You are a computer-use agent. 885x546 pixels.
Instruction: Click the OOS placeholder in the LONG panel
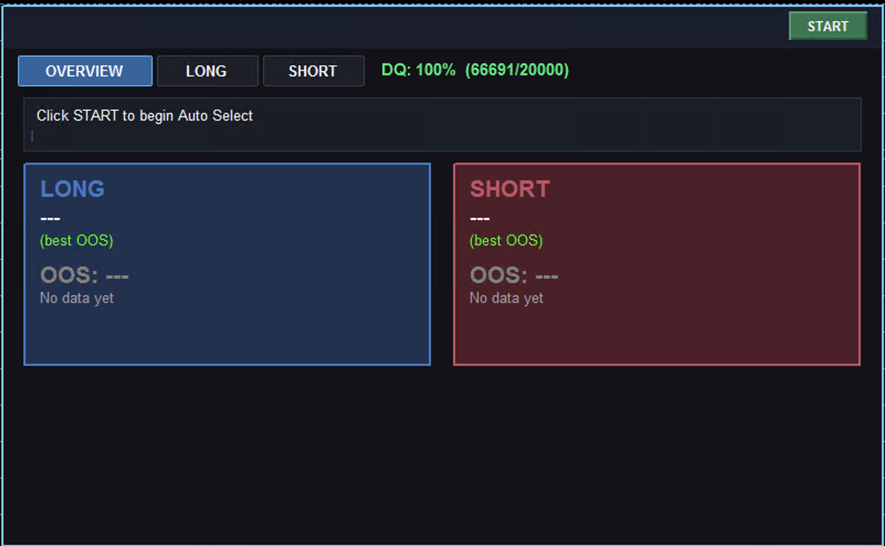tap(84, 275)
